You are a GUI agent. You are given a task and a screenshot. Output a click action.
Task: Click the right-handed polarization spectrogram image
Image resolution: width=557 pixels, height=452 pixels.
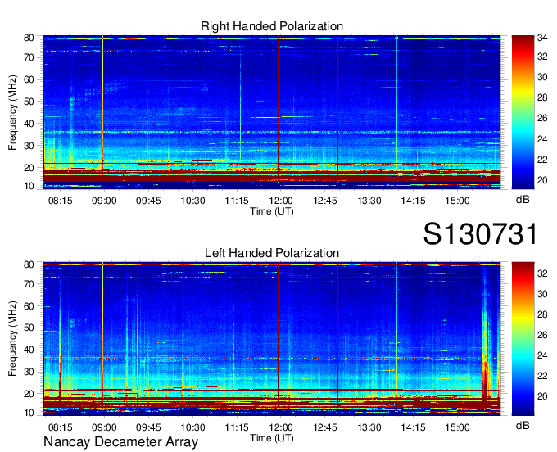[x=272, y=112]
